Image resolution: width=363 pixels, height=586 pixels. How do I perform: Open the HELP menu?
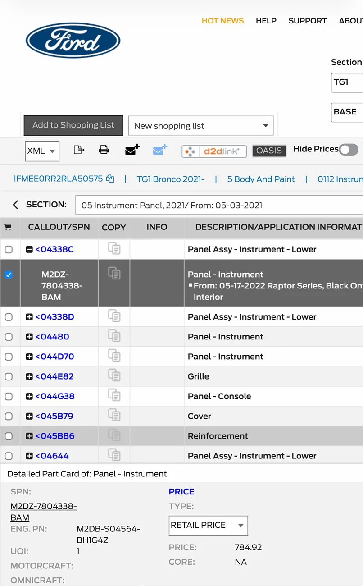[x=266, y=21]
